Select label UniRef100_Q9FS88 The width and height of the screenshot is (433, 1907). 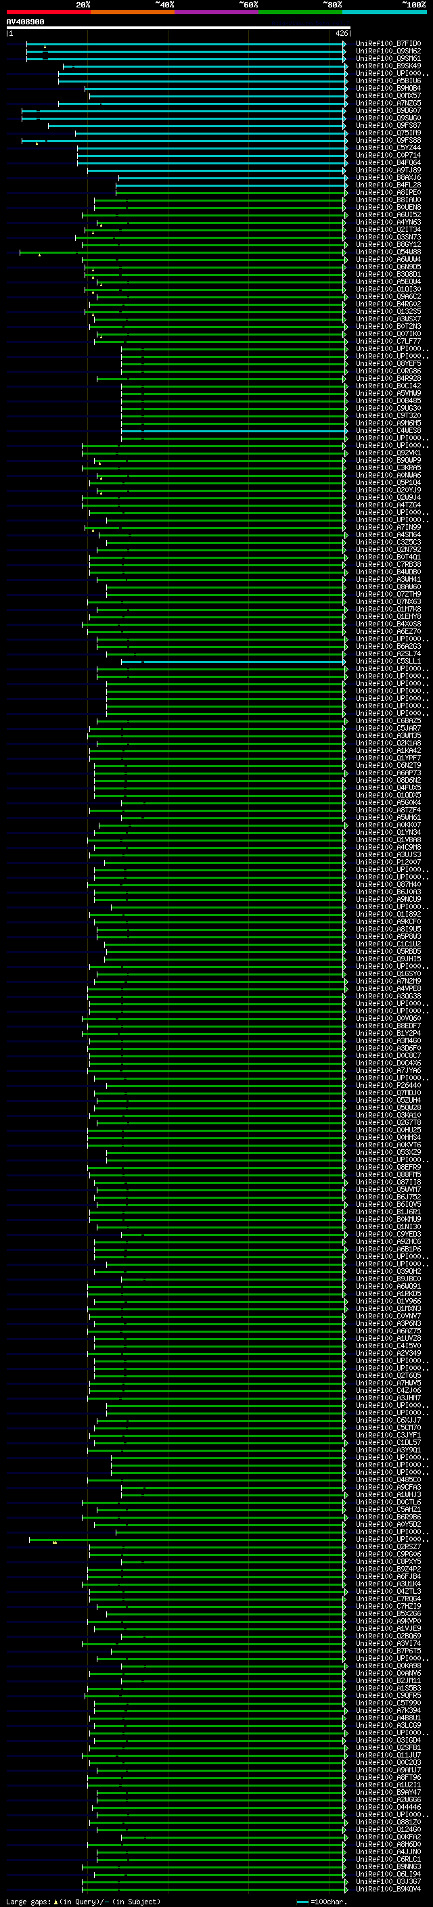(x=388, y=140)
